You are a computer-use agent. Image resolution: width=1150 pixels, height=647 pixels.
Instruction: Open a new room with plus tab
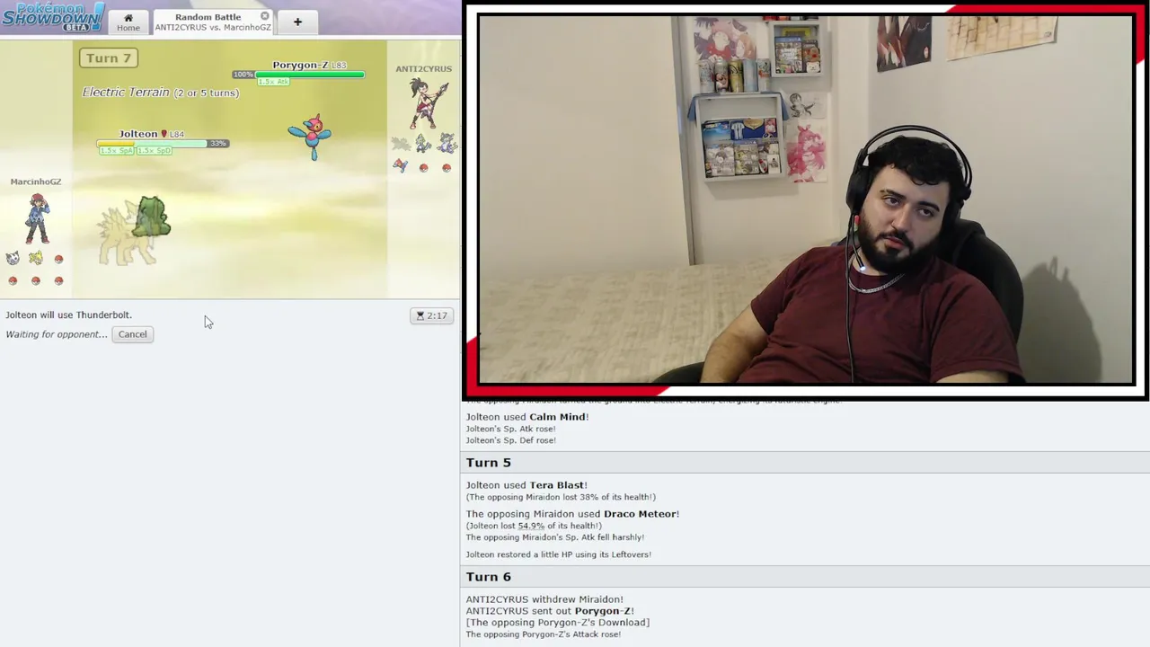(297, 22)
